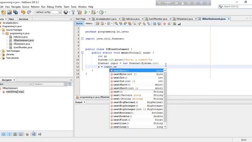Click Find Selection magnifier icon in editor toolbar

tap(116, 24)
